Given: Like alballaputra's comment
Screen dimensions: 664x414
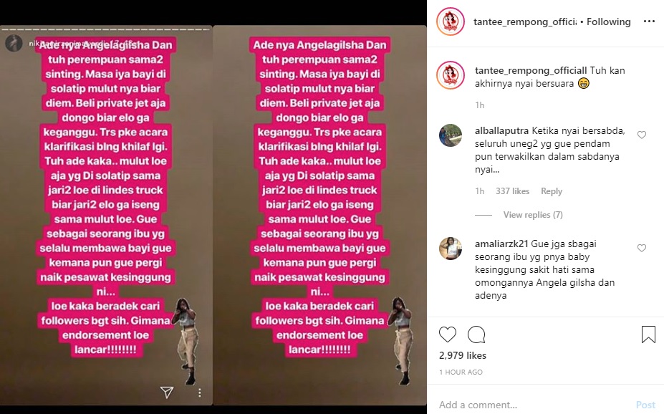Looking at the screenshot, I should pyautogui.click(x=642, y=135).
